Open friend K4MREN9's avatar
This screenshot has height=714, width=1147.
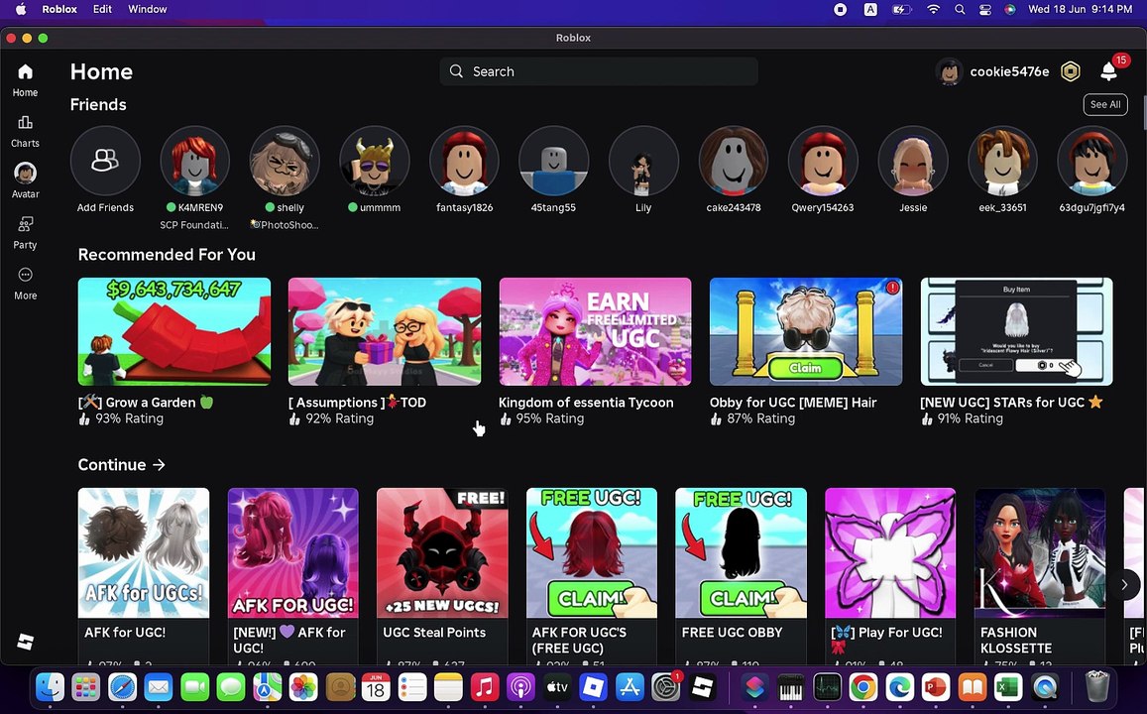click(194, 161)
